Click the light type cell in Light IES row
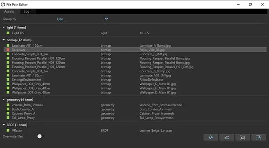The image size is (269, 148). (104, 33)
